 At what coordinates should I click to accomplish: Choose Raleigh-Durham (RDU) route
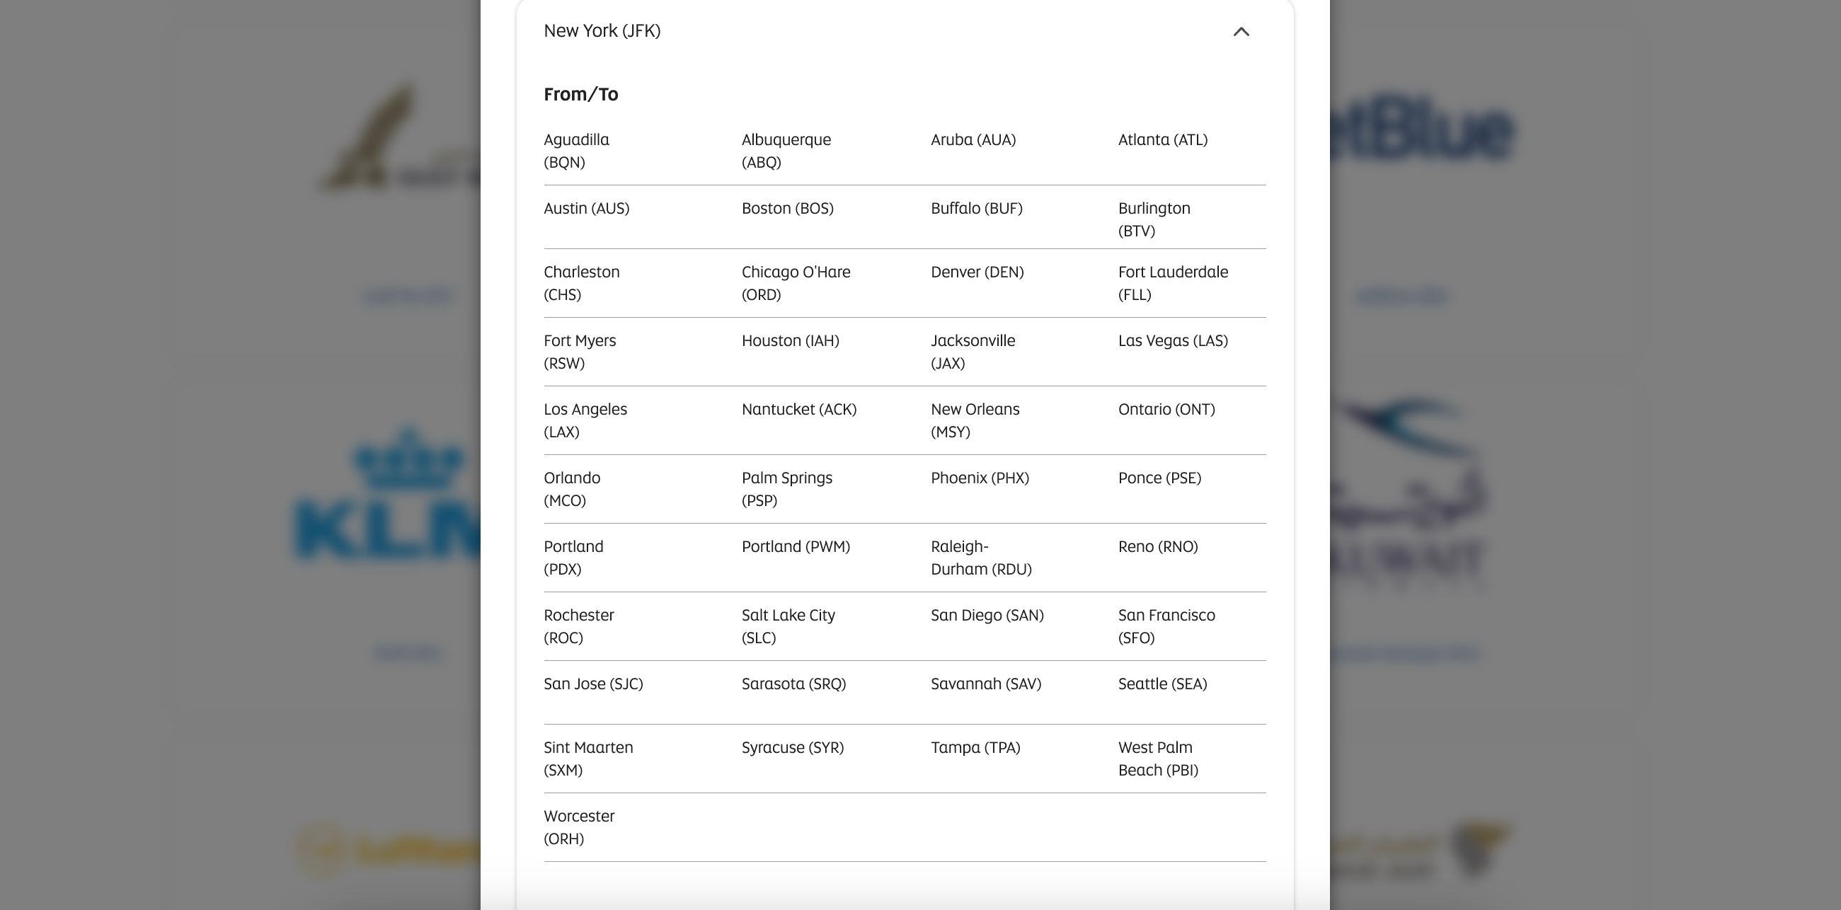point(980,557)
